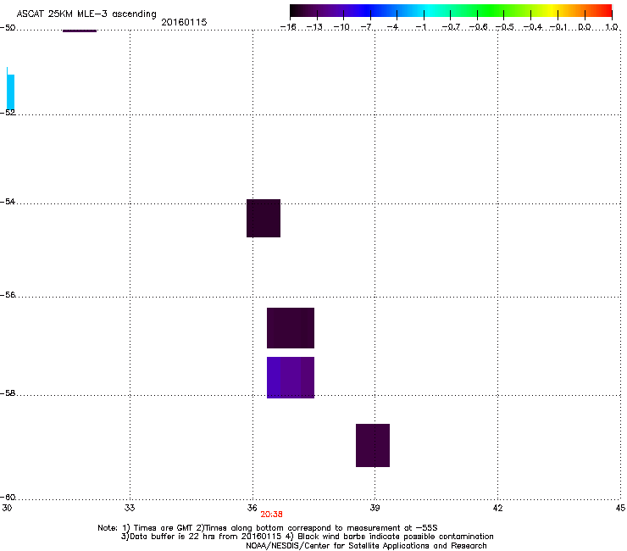
Task: Click the longitude 42 axis label
Action: click(497, 508)
